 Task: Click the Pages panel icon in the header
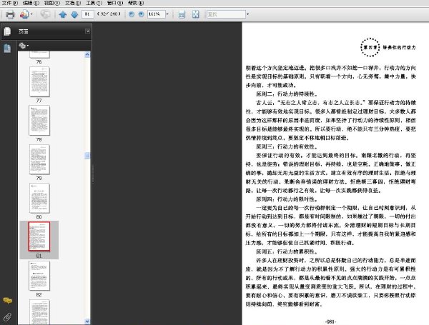(7, 31)
